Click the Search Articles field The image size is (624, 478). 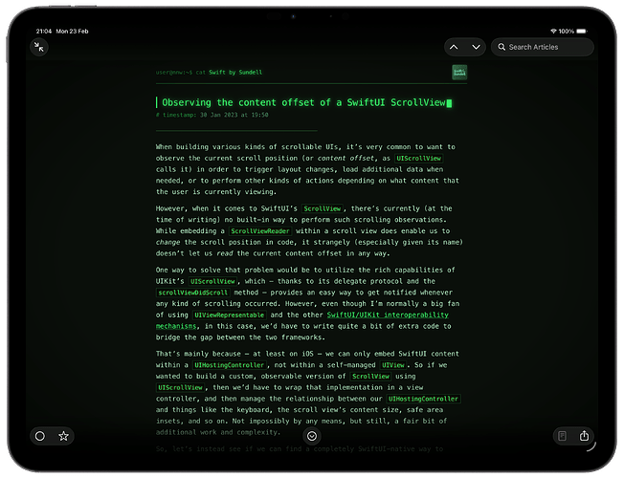pos(543,47)
